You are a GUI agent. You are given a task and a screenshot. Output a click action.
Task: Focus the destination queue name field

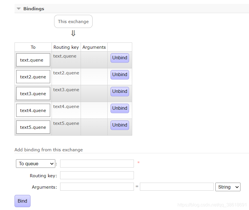(97, 164)
